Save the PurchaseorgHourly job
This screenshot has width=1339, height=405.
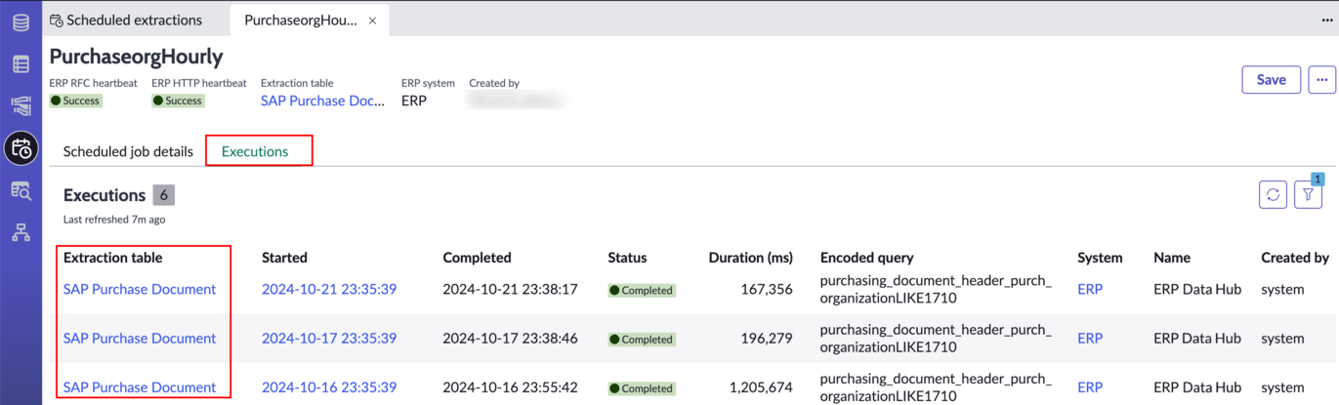pos(1271,80)
